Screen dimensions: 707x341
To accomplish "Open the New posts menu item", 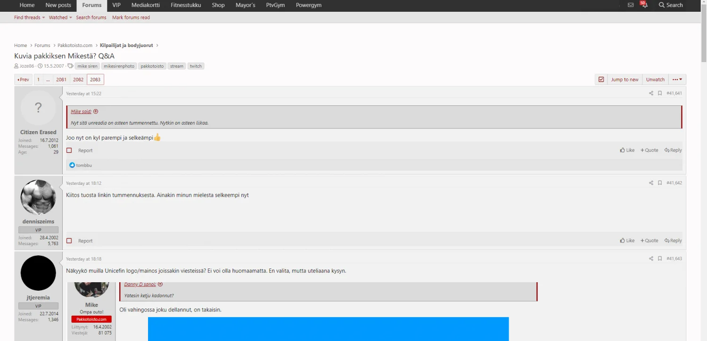I will (58, 5).
